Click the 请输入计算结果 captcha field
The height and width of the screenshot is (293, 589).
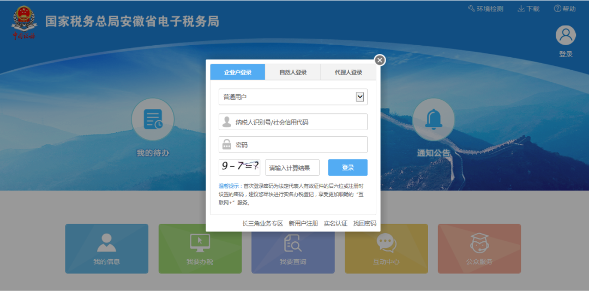coord(293,167)
